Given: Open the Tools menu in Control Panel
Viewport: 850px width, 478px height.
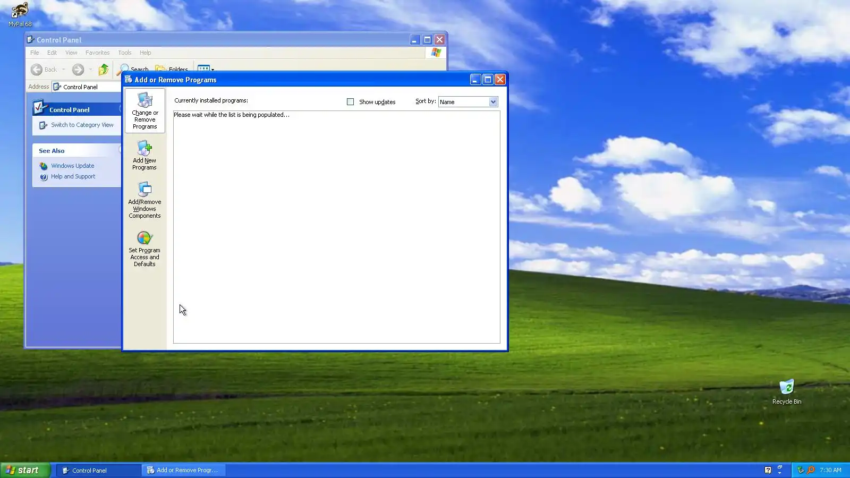Looking at the screenshot, I should coord(125,53).
